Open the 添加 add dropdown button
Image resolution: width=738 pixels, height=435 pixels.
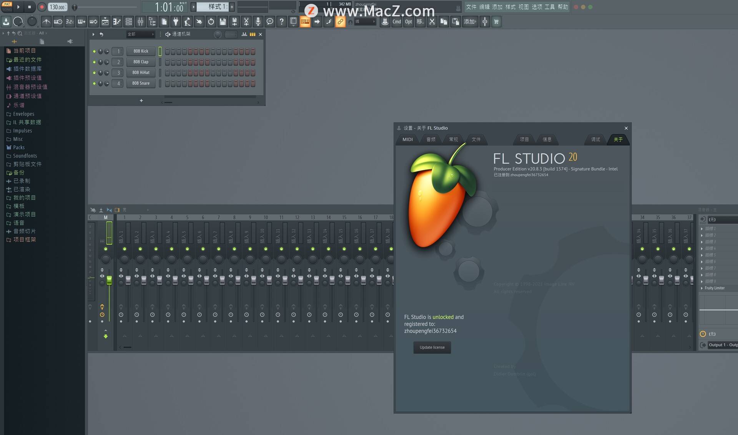tap(470, 22)
